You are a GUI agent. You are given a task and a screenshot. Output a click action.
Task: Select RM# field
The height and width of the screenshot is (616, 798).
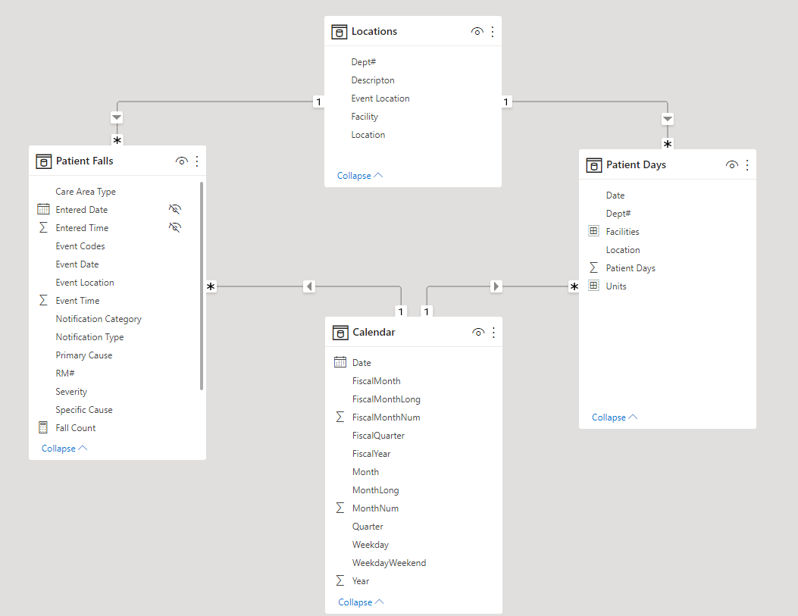pyautogui.click(x=64, y=374)
